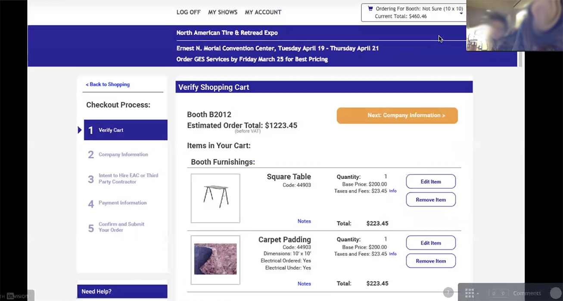Click the InVision logo at the bottom left

[17, 296]
